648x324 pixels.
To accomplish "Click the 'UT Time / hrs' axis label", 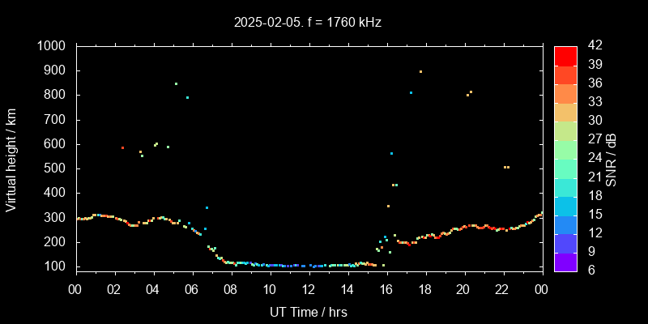I will (309, 311).
